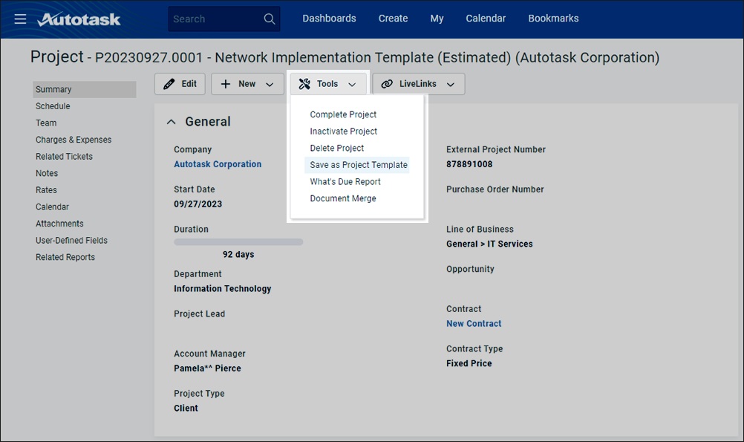Open Calendar in the sidebar
The height and width of the screenshot is (442, 744).
pos(52,207)
